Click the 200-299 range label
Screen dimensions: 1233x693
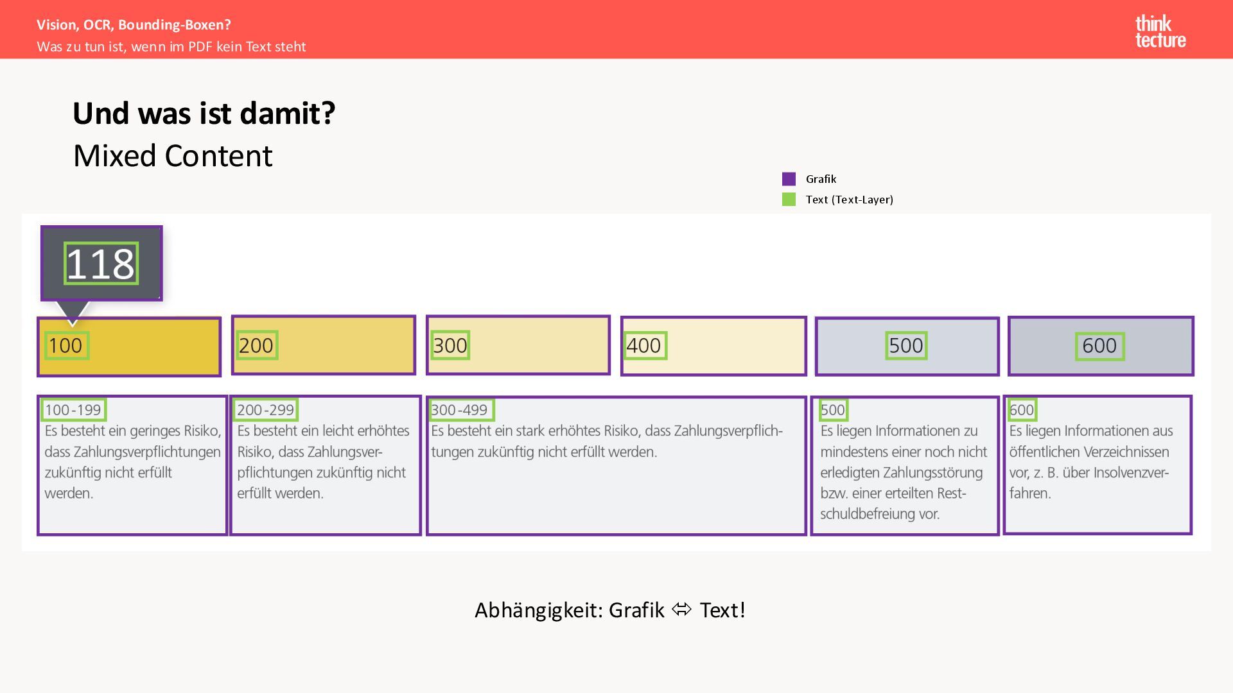[265, 410]
